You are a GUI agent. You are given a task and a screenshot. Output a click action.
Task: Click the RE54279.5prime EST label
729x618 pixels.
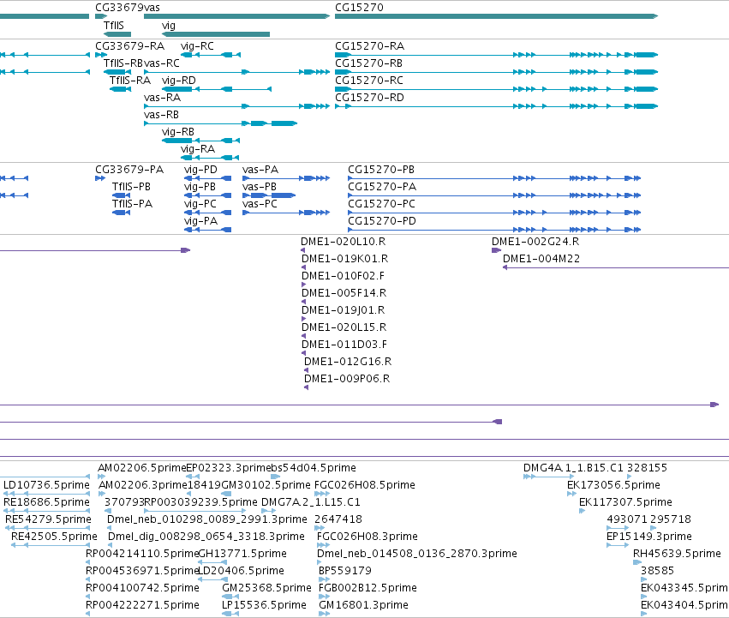coord(48,519)
